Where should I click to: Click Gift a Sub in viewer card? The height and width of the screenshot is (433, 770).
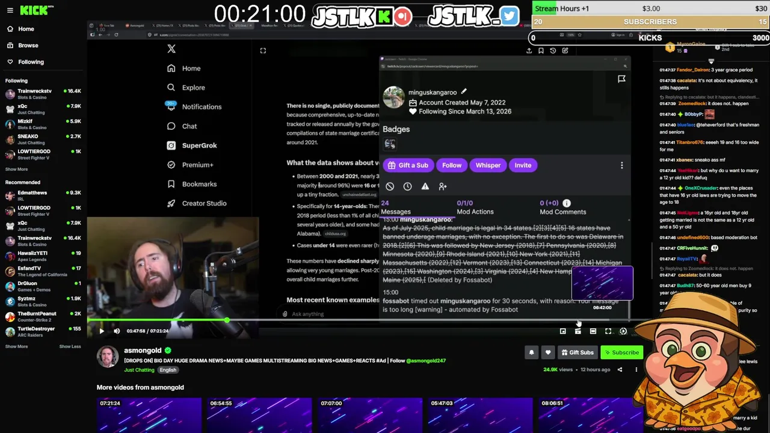(408, 165)
